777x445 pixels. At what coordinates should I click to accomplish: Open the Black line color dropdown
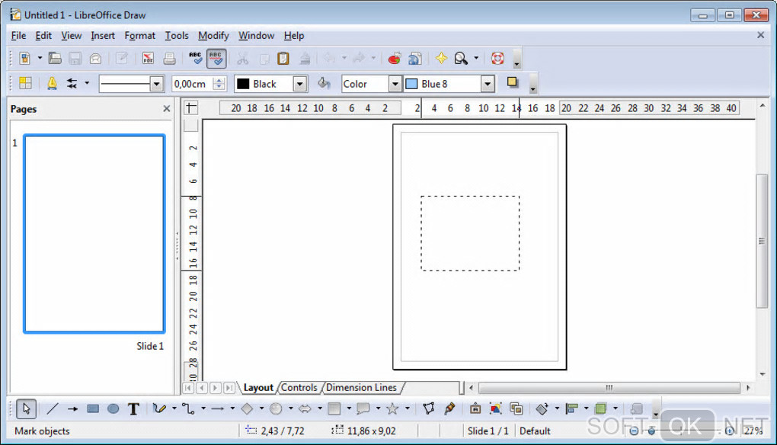(300, 84)
